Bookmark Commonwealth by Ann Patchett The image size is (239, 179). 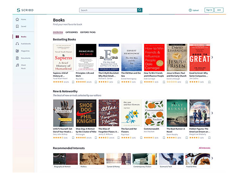click(x=164, y=138)
